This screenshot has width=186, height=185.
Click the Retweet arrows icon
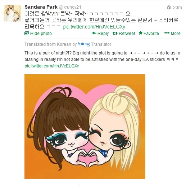115,33
